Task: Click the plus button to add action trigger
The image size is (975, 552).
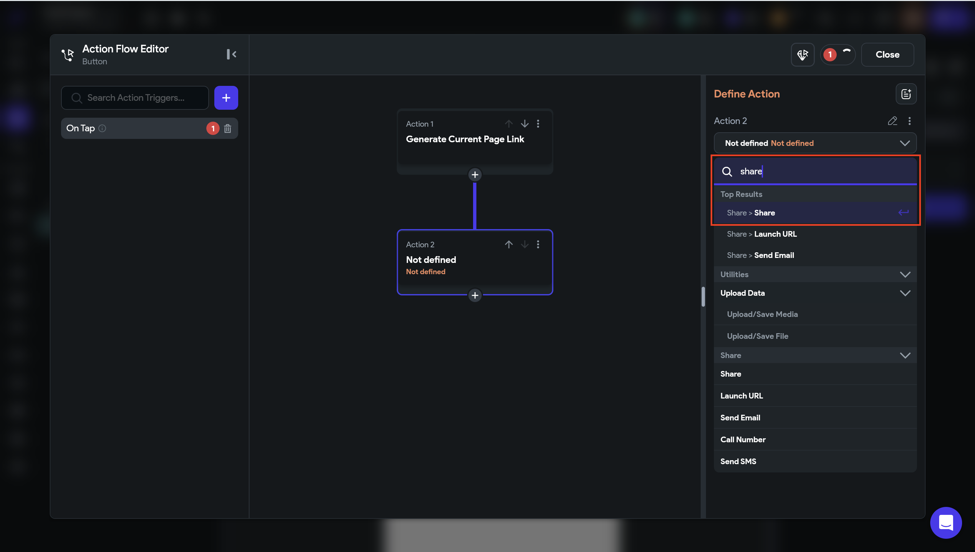Action: (226, 98)
